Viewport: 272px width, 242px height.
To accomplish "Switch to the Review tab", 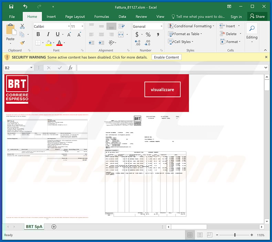I will click(141, 17).
